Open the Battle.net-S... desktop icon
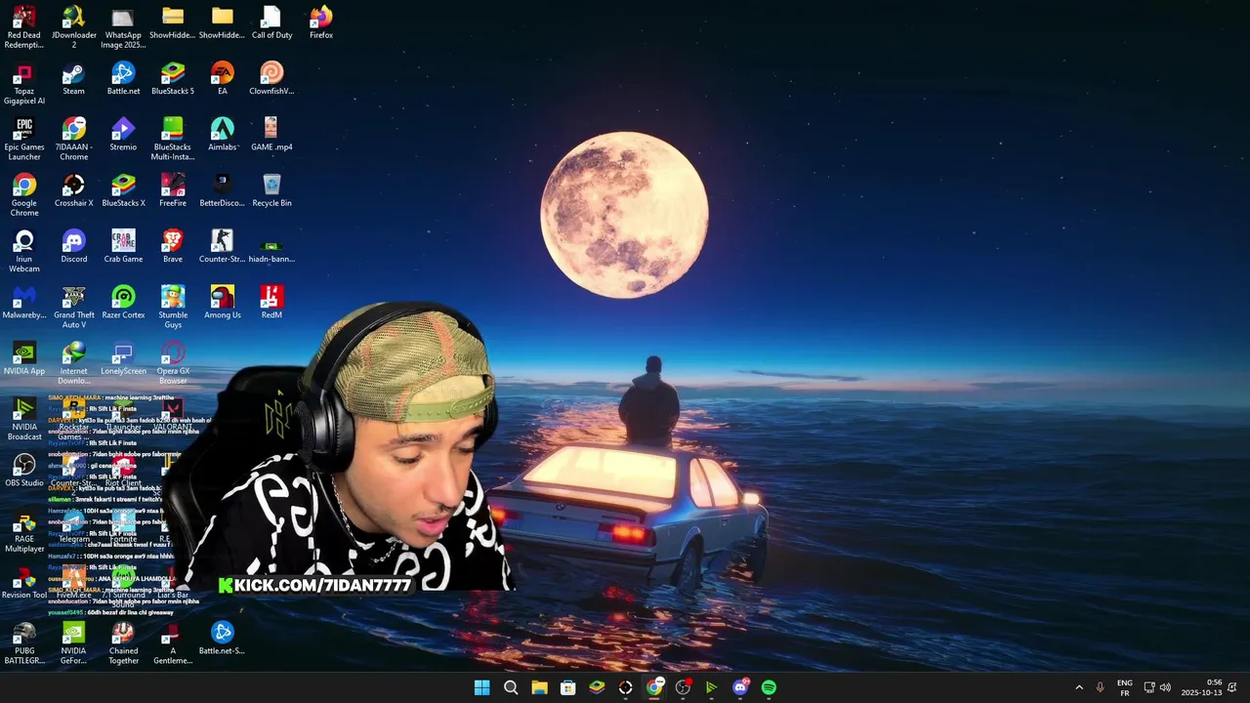1250x703 pixels. (x=223, y=639)
